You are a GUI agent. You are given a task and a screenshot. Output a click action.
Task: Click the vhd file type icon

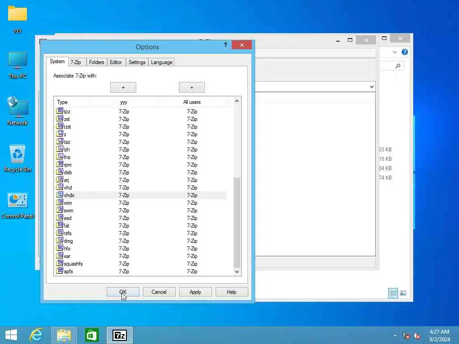[60, 187]
